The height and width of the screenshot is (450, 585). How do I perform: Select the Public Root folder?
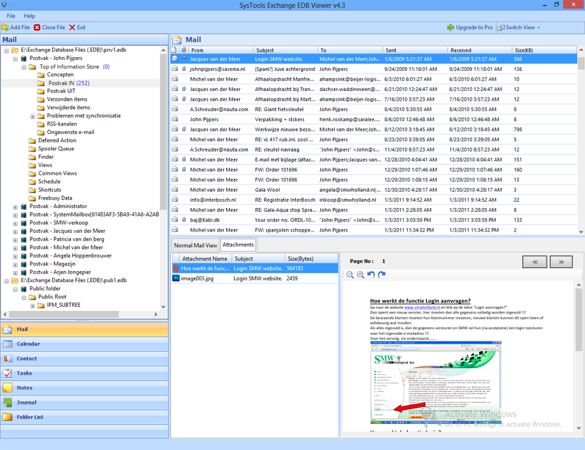(x=52, y=297)
